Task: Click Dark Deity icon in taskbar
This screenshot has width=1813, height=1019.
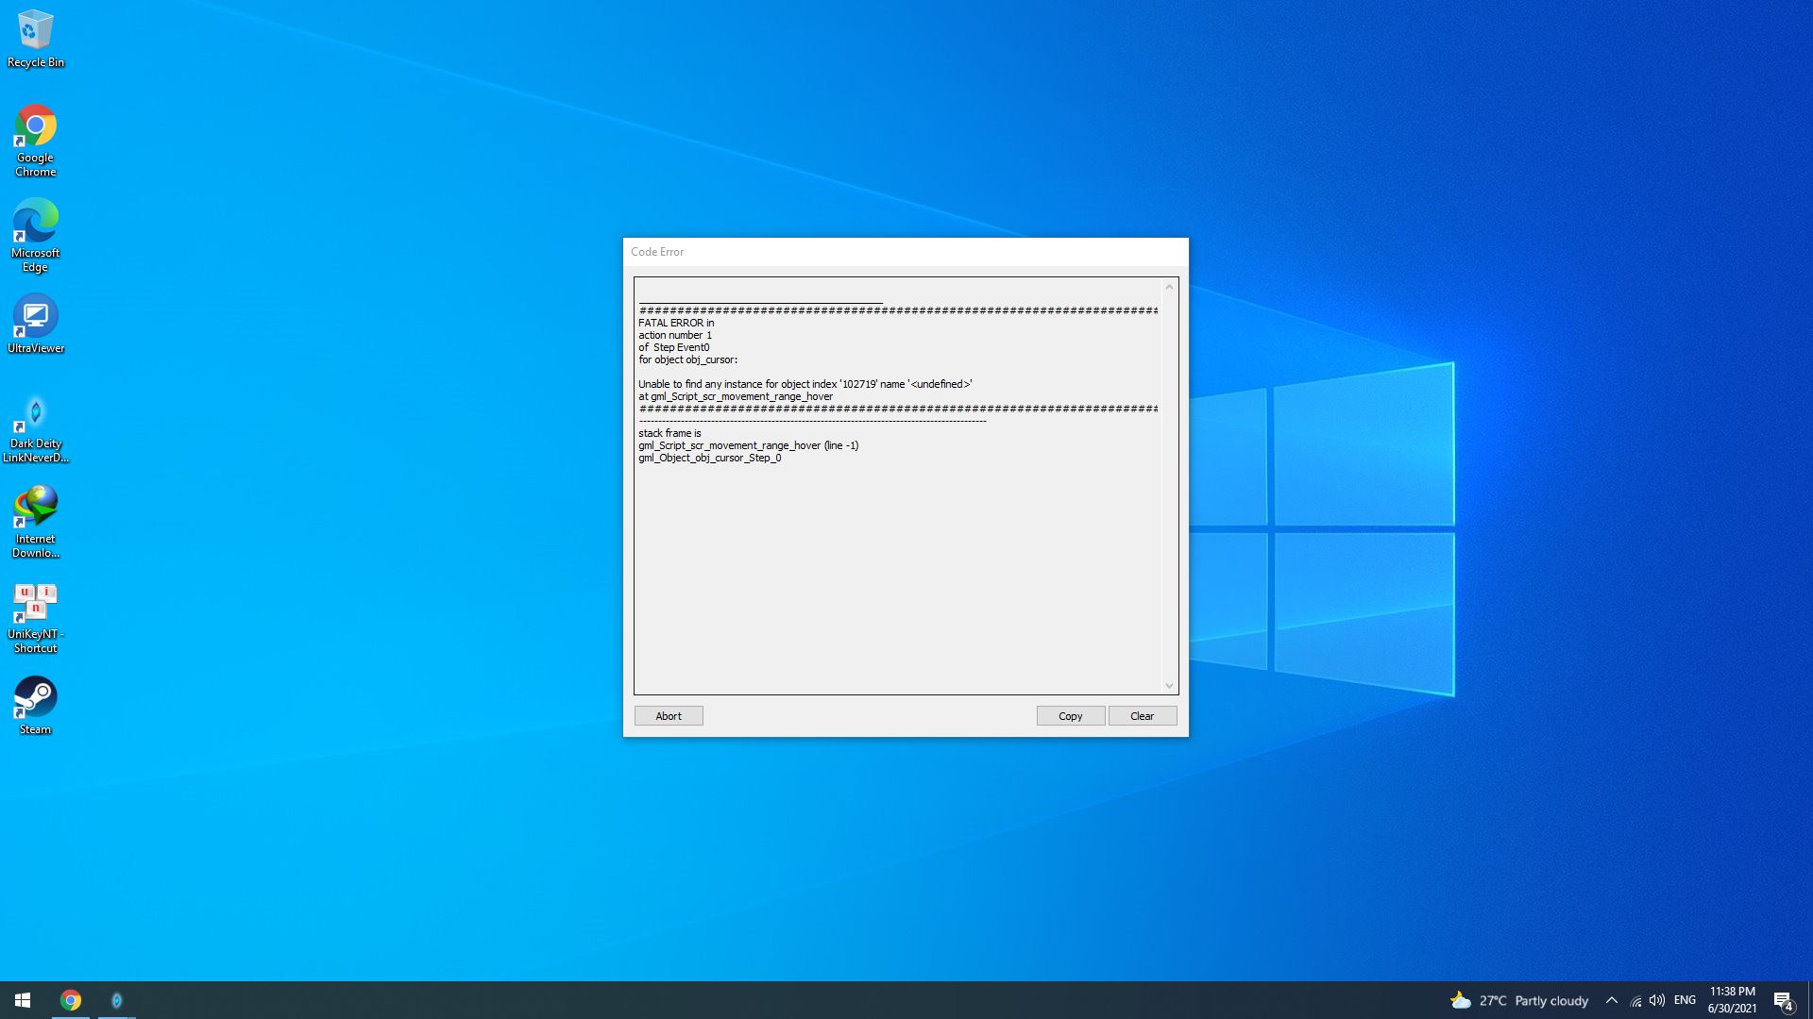Action: 117,1000
